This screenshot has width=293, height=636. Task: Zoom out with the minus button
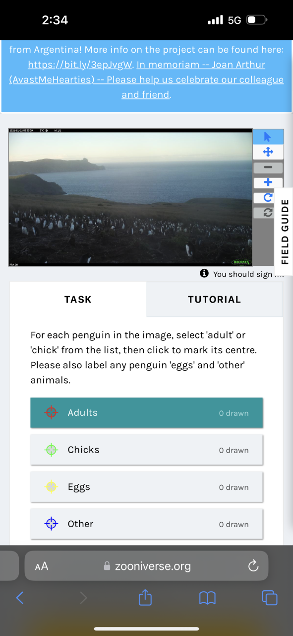point(268,168)
